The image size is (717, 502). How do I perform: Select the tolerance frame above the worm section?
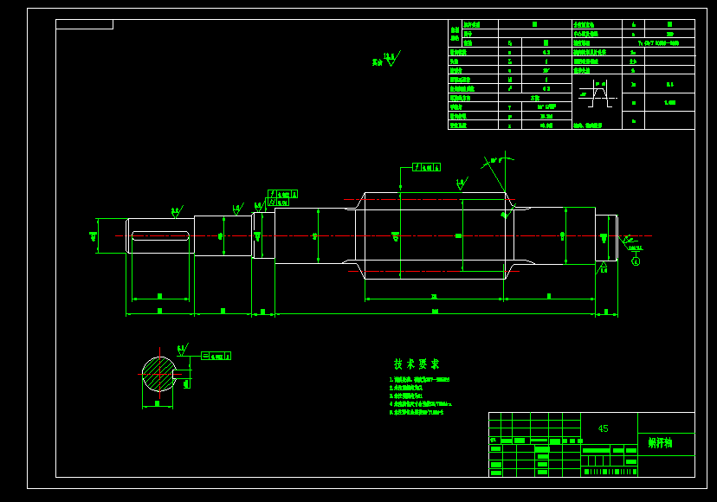point(427,167)
